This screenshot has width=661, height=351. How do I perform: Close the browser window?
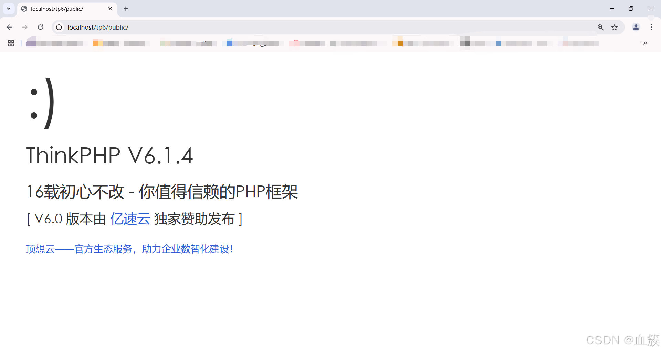[x=651, y=9]
